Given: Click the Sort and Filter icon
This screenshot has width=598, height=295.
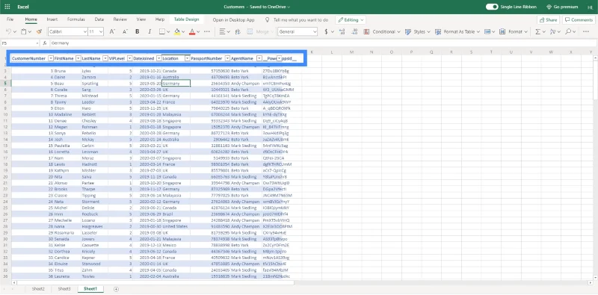Looking at the screenshot, I should (x=553, y=31).
